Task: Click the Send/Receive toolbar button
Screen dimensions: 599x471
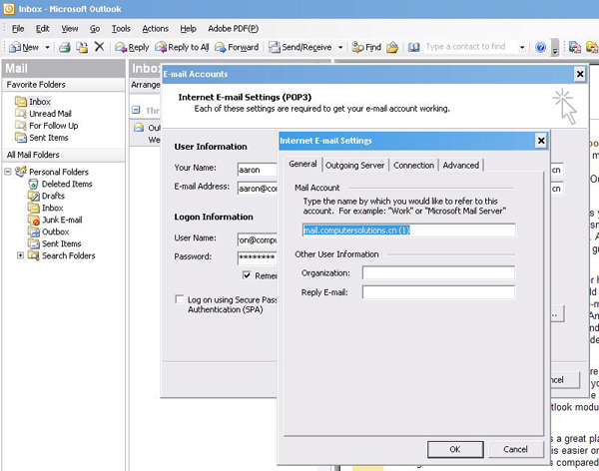Action: point(299,47)
